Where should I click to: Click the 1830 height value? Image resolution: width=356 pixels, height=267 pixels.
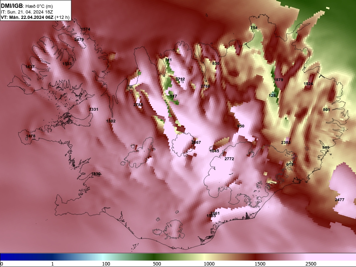point(96,174)
